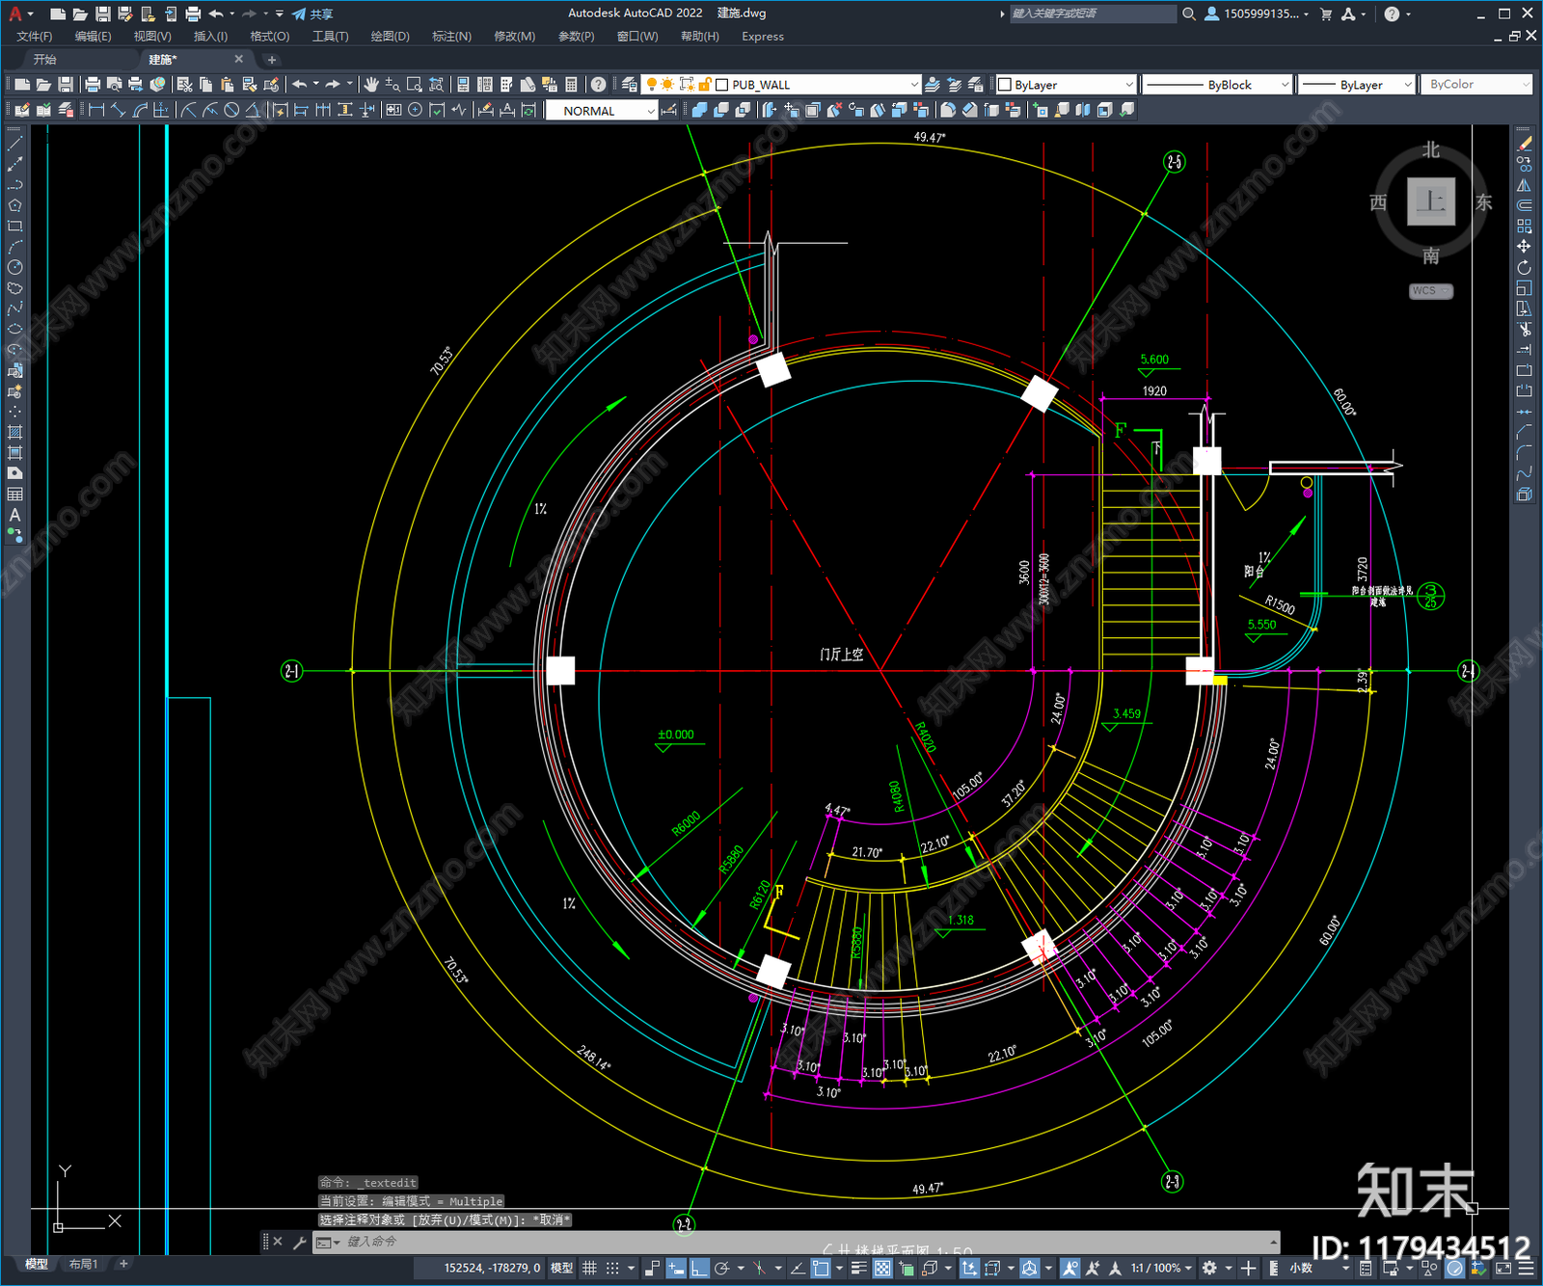Open the ByBlock linetype dropdown

[1284, 85]
